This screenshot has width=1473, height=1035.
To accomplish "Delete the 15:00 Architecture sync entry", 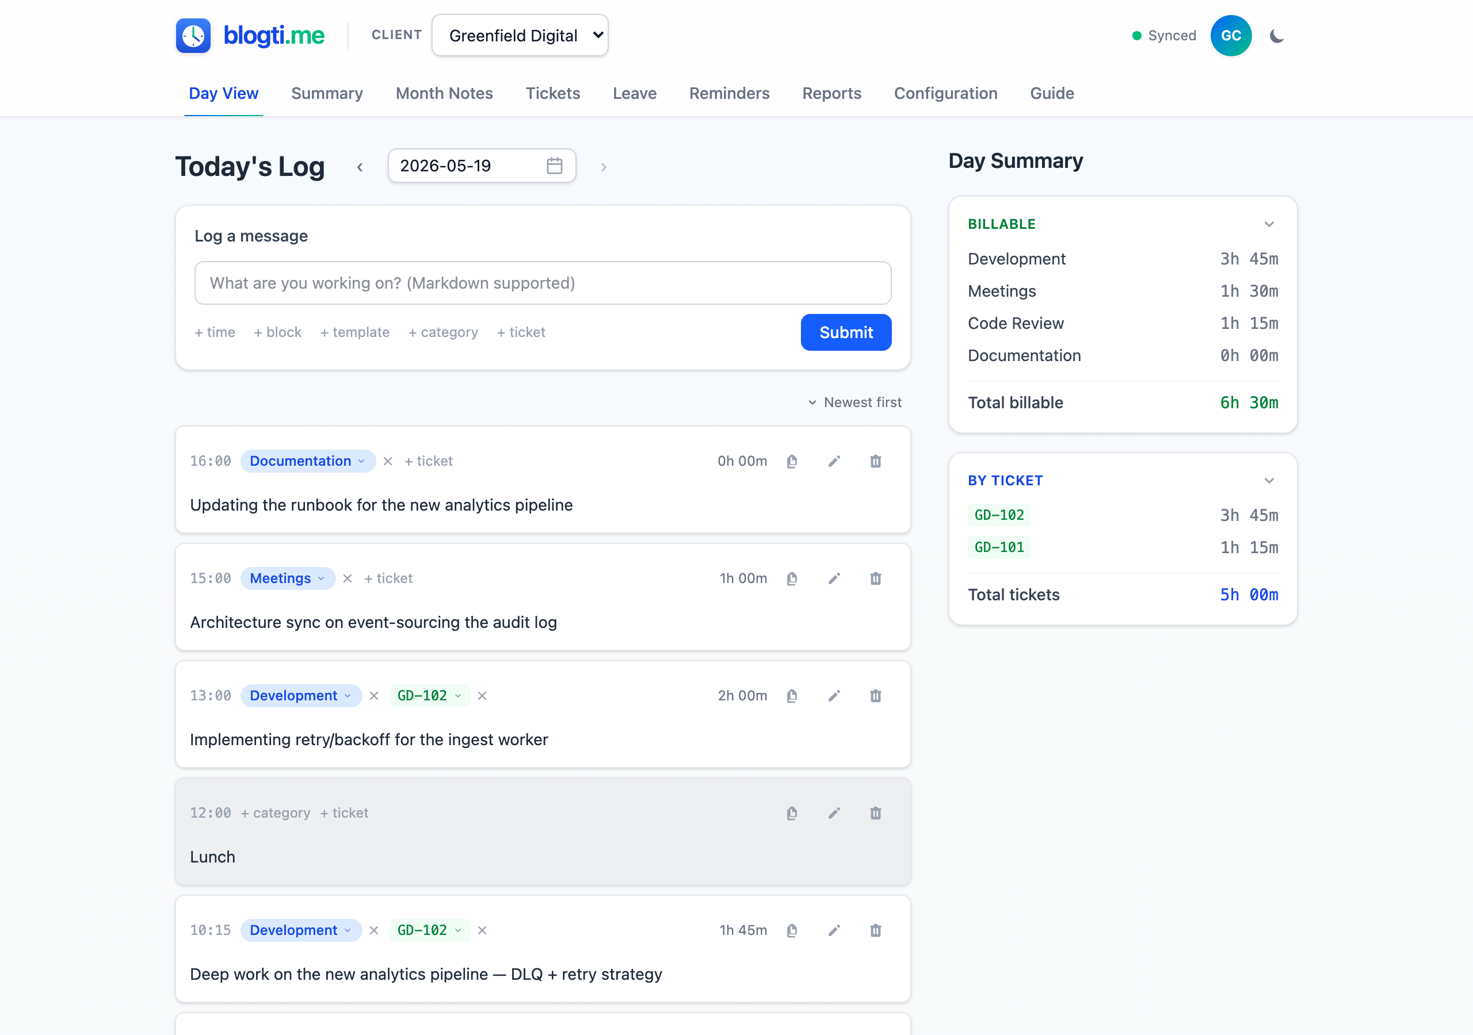I will point(875,578).
